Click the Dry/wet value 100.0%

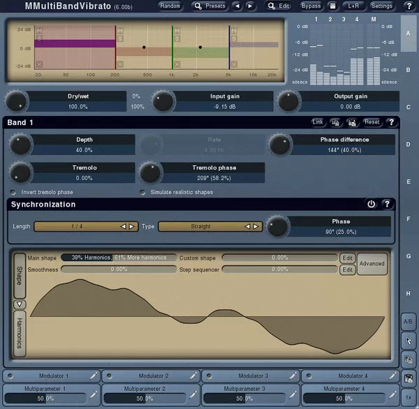click(x=78, y=107)
